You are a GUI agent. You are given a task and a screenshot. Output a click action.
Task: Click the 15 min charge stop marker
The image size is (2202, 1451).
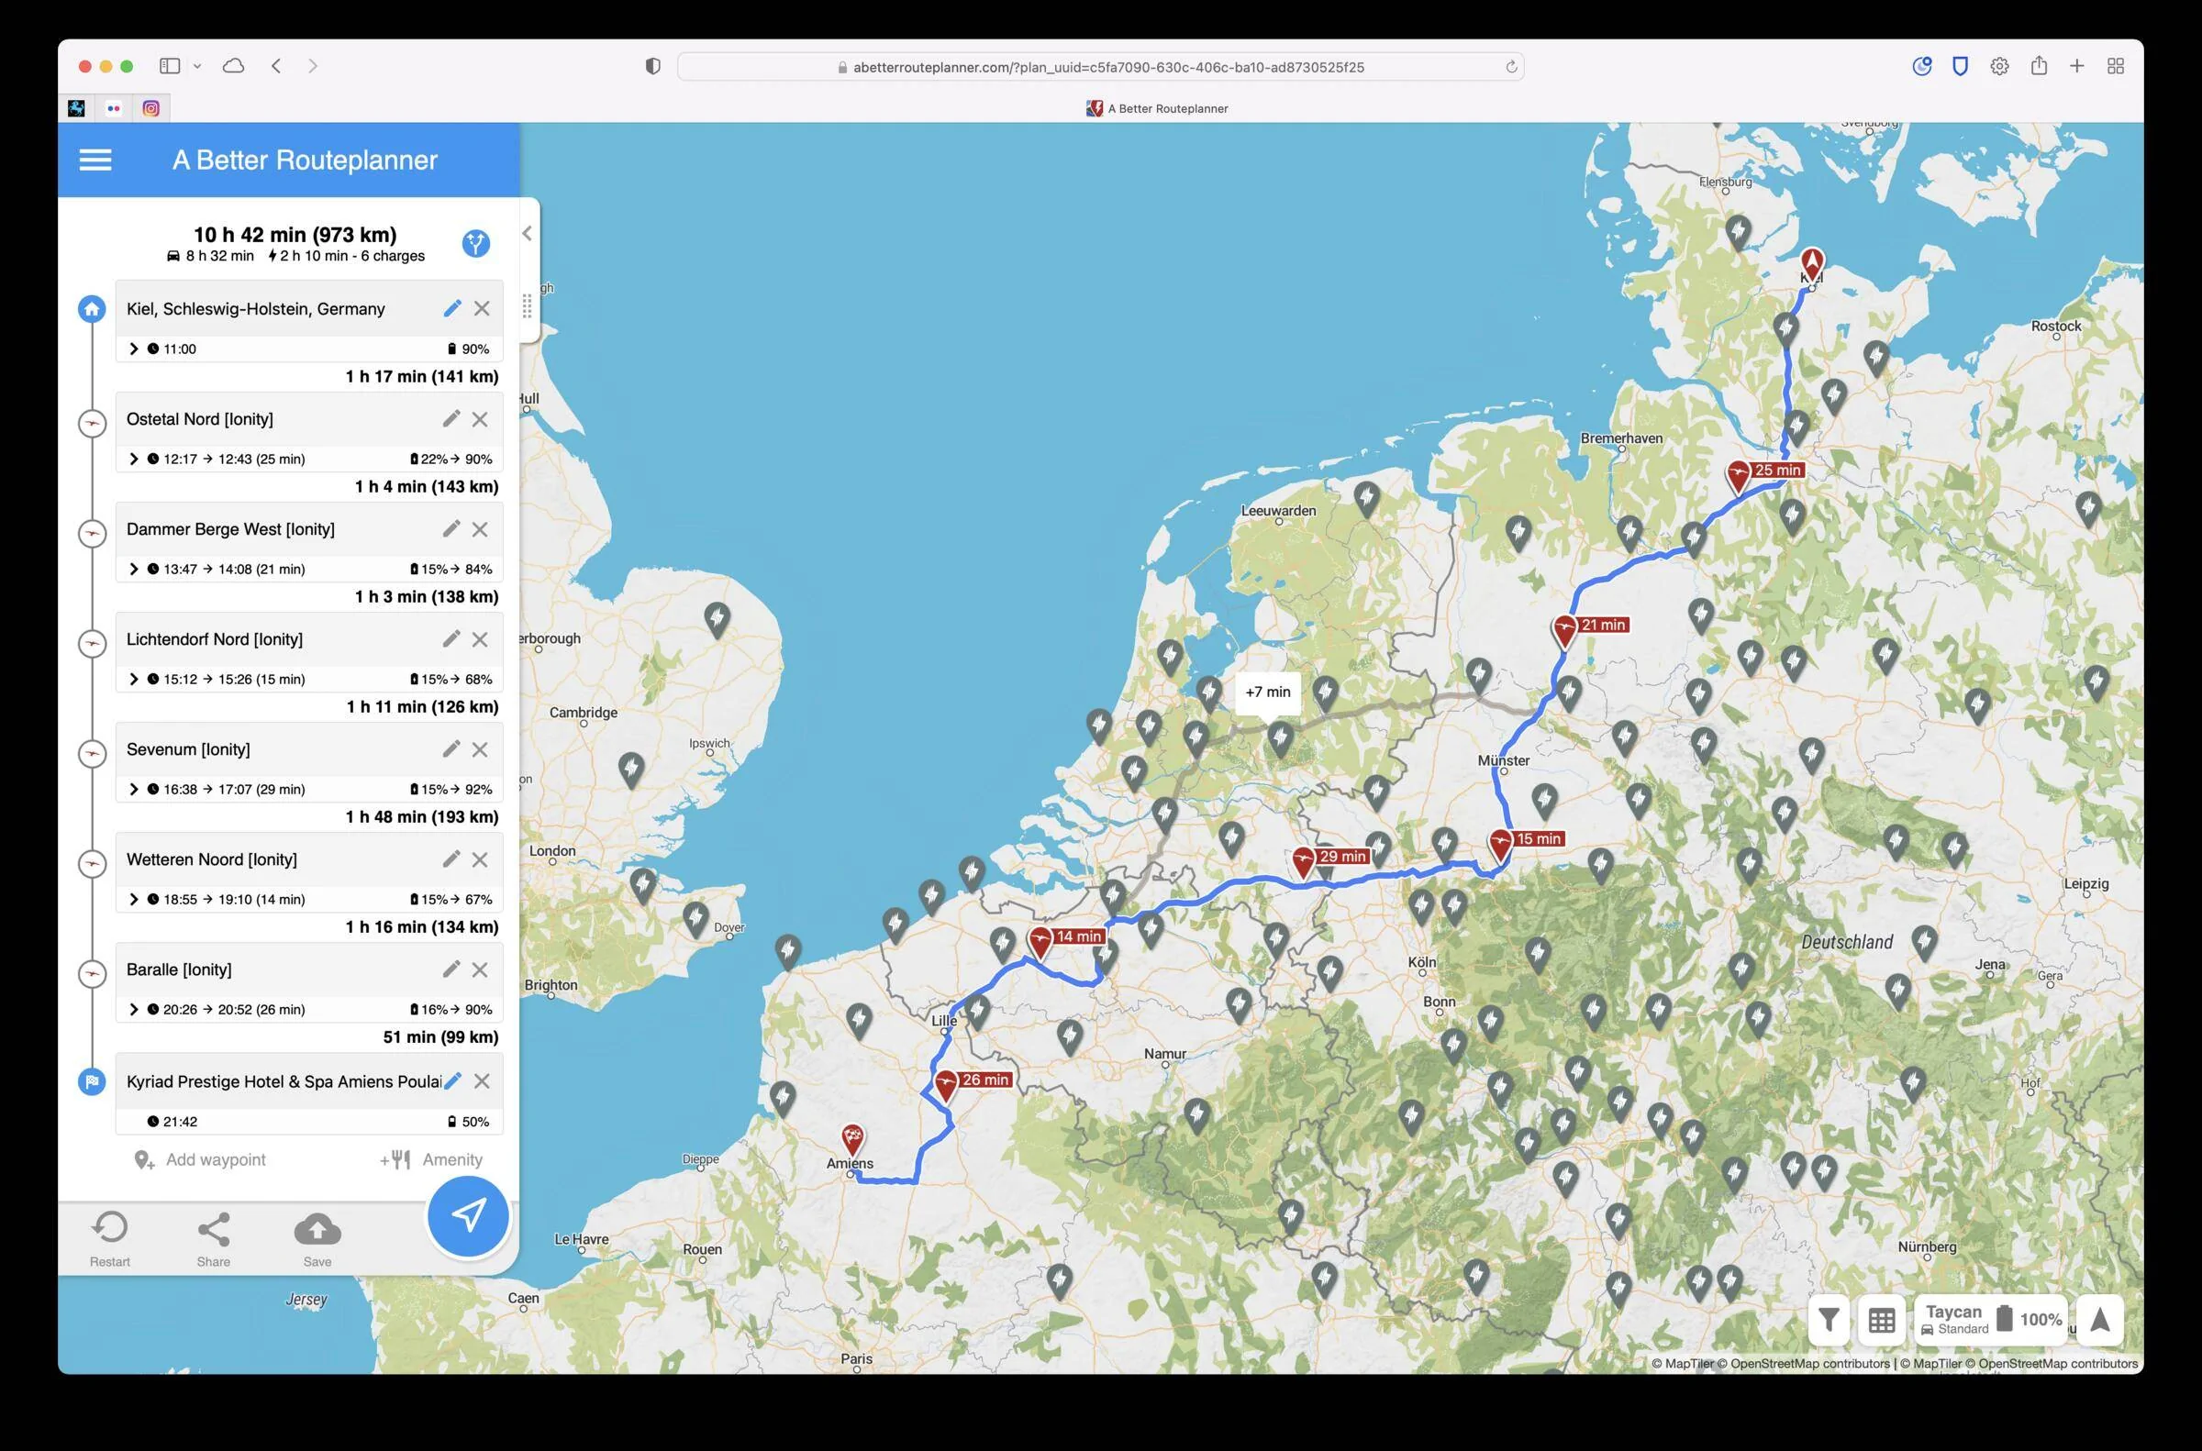click(x=1500, y=844)
